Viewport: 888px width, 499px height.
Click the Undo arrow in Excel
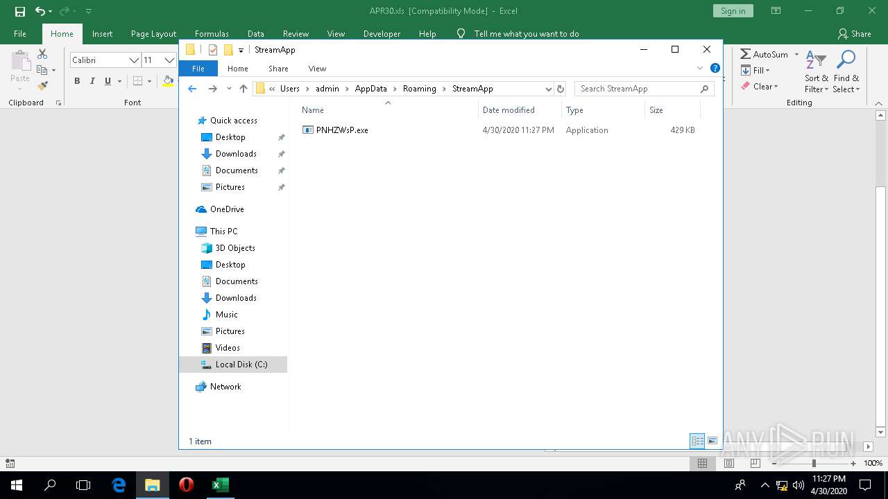tap(40, 11)
